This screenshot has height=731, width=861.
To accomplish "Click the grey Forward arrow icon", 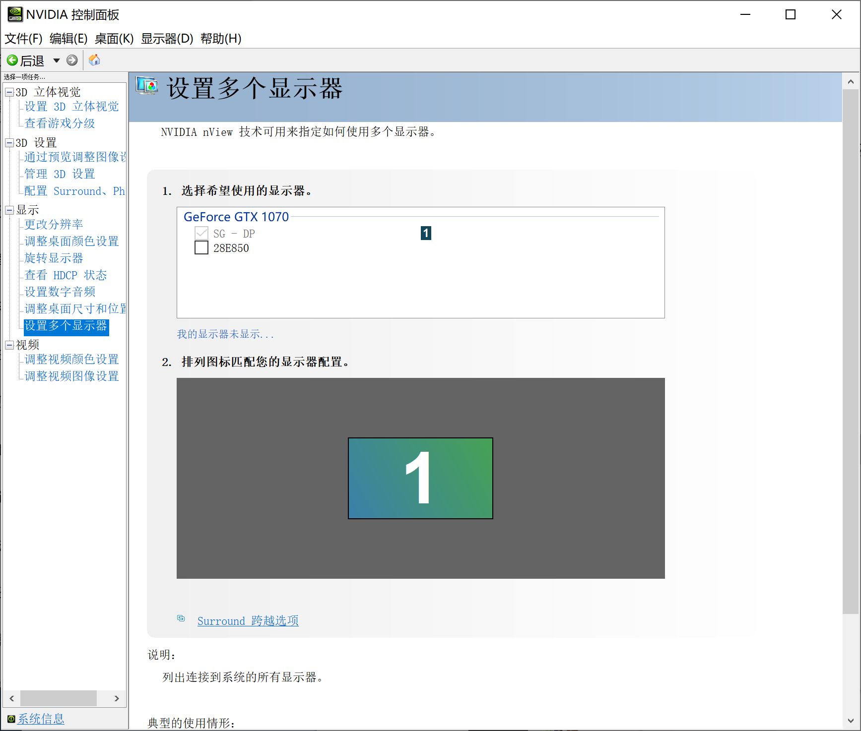I will coord(72,61).
